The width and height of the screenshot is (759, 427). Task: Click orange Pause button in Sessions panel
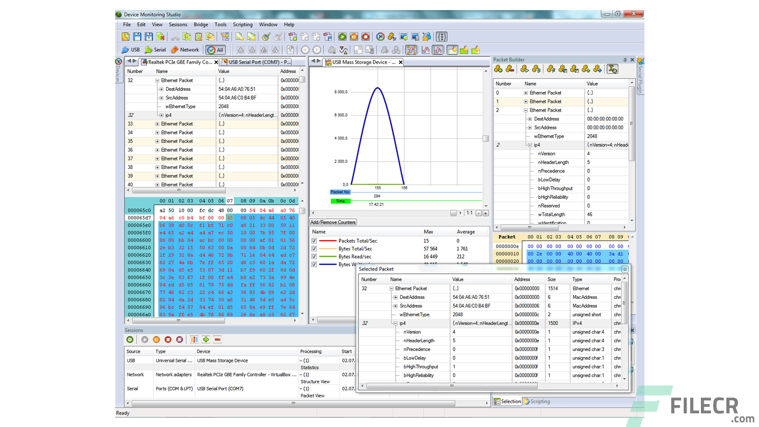pos(156,339)
